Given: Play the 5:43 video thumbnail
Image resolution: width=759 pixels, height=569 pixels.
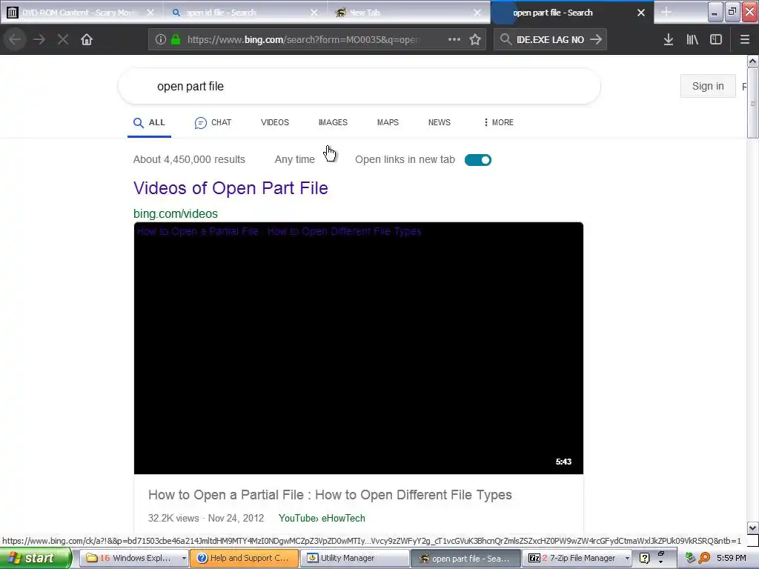Looking at the screenshot, I should click(x=358, y=348).
